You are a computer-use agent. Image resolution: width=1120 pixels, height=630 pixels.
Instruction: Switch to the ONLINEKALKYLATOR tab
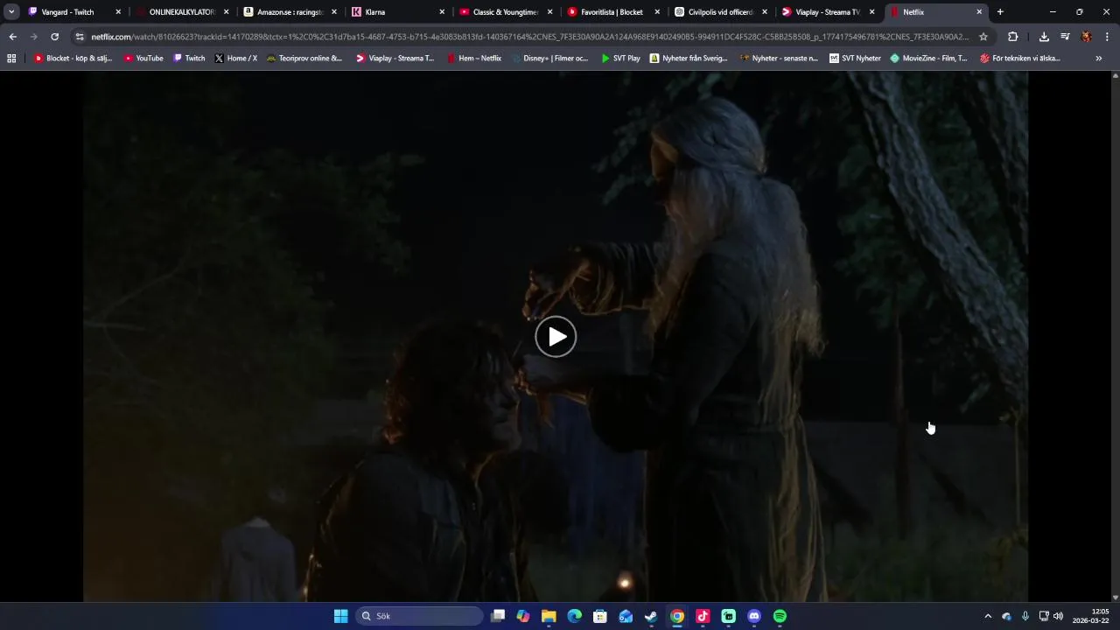point(182,12)
